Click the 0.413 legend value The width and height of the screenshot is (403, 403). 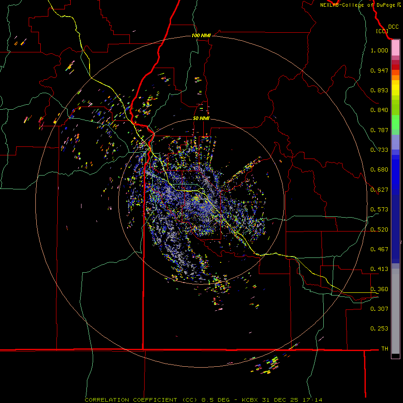click(x=379, y=269)
